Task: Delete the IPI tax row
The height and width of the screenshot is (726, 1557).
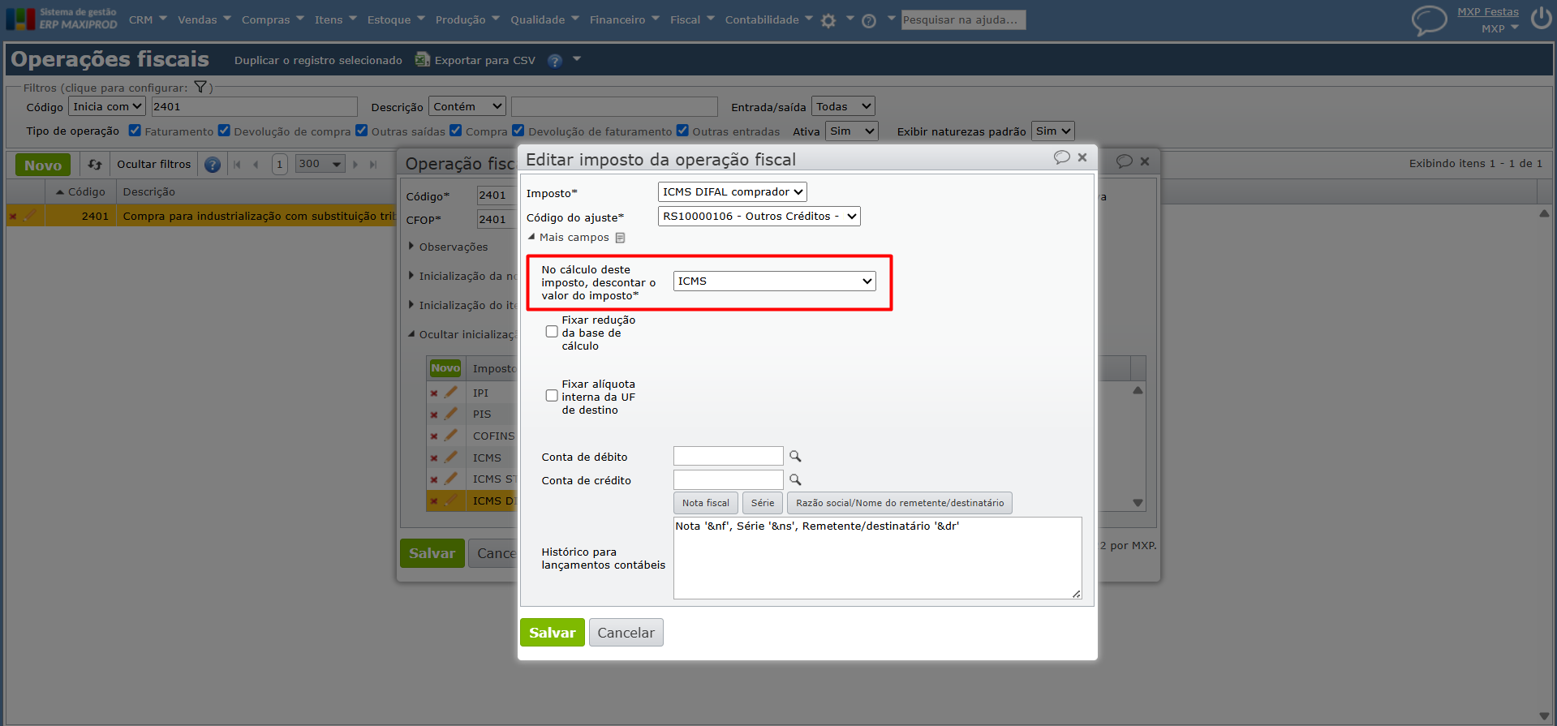Action: tap(434, 393)
